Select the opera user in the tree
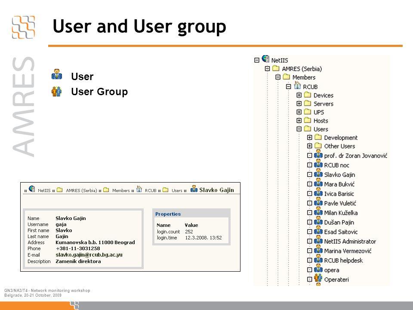The width and height of the screenshot is (413, 310). click(332, 270)
